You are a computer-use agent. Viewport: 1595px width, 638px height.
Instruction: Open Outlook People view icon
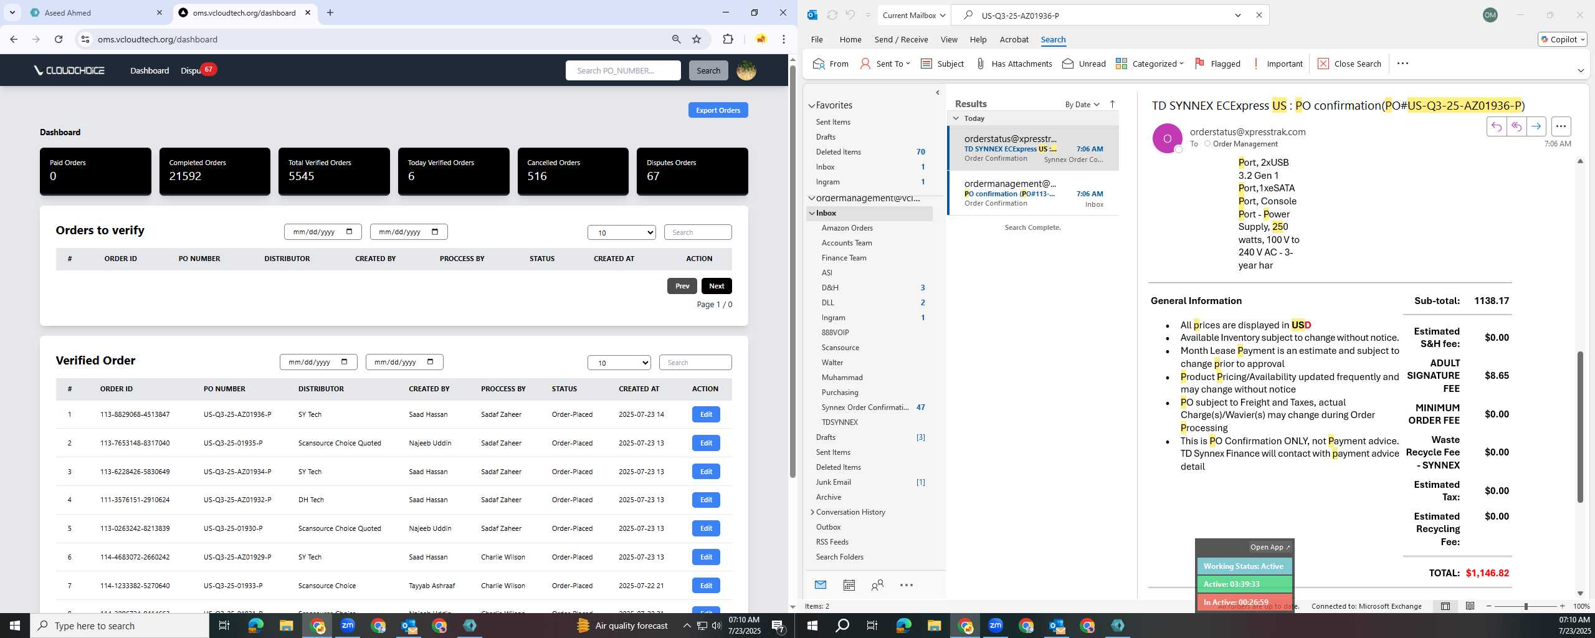pyautogui.click(x=877, y=585)
